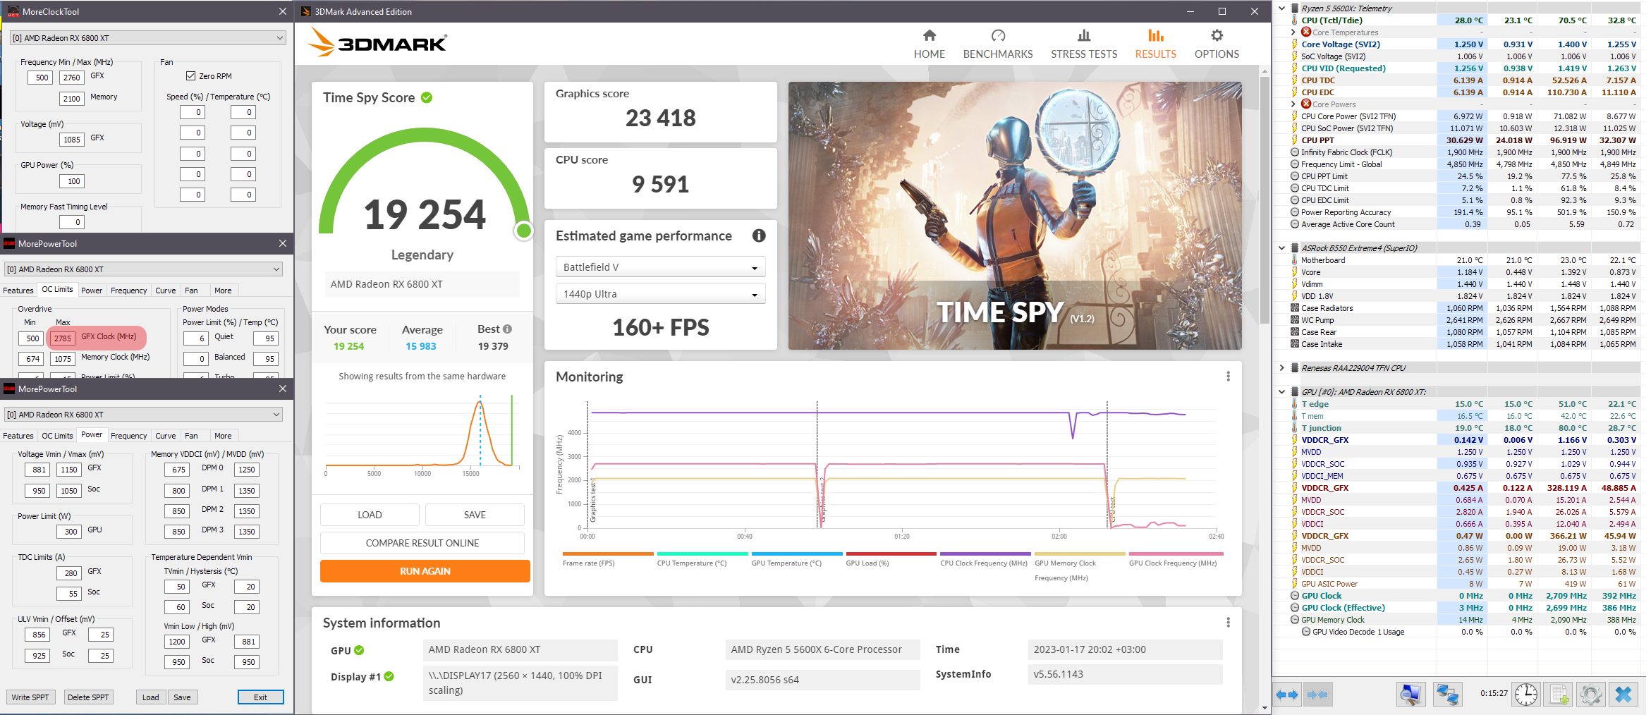Toggle the Zero RPM checkbox
Image resolution: width=1651 pixels, height=715 pixels.
[x=190, y=76]
